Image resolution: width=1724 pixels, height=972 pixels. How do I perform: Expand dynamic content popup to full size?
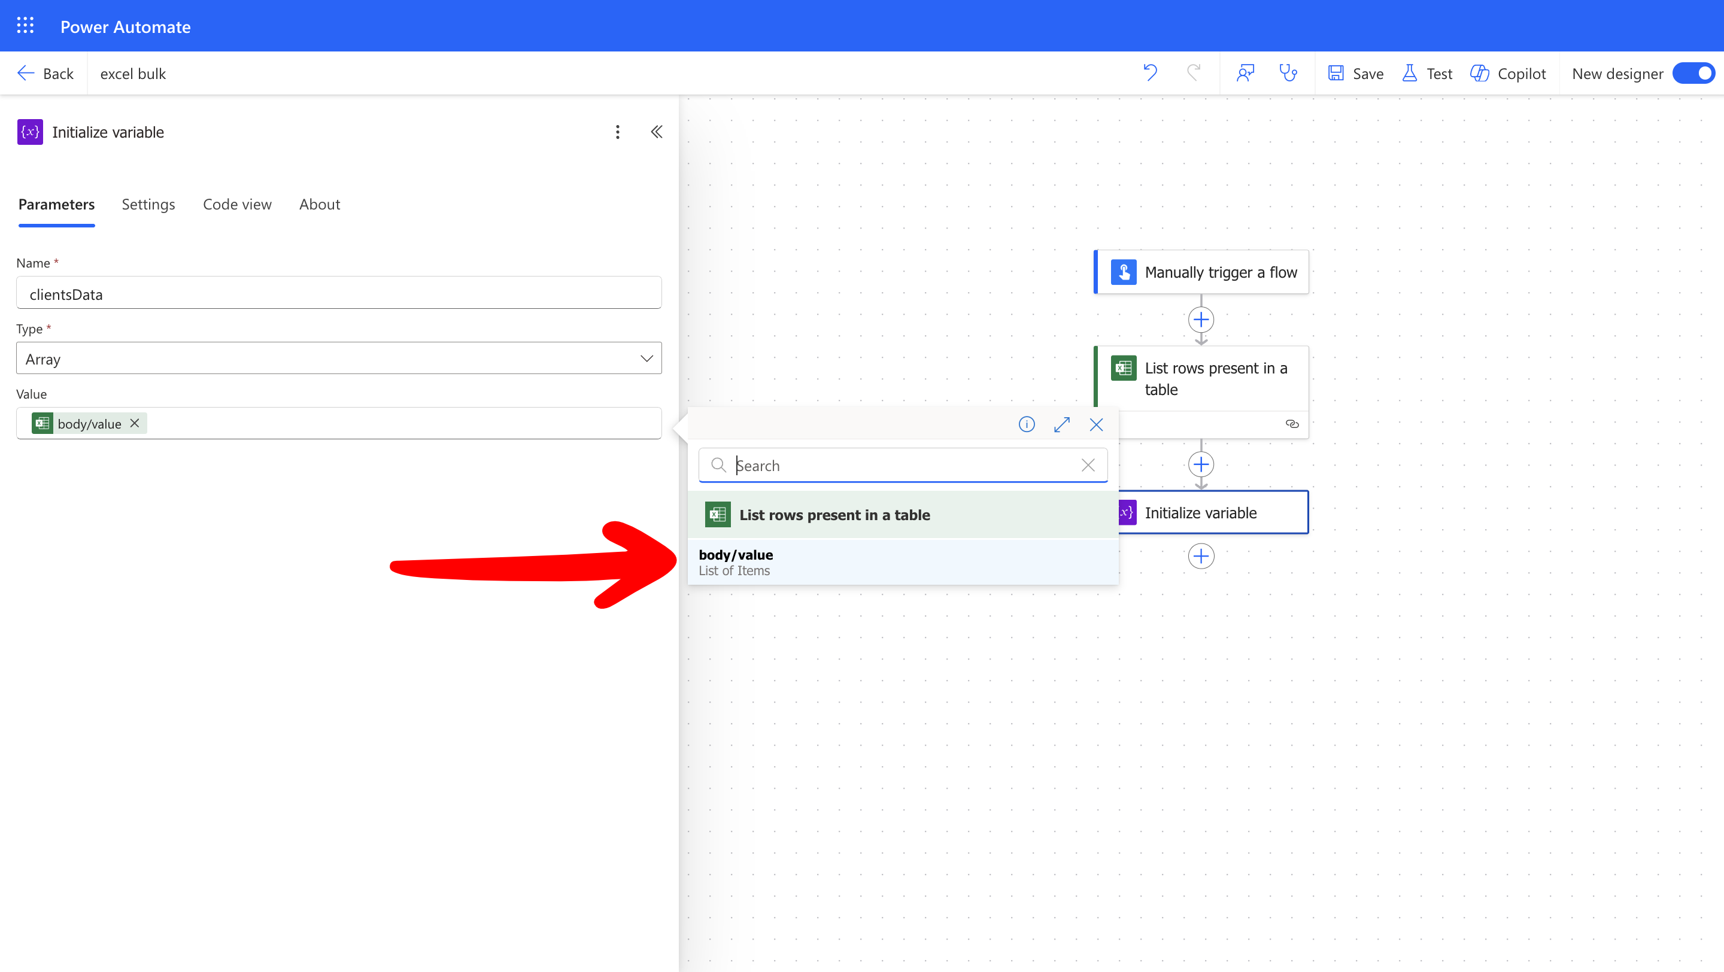coord(1061,424)
